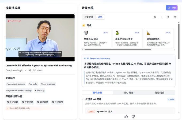This screenshot has width=182, height=120.
Task: Toggle heart on 生成章节 feature
Action: coord(53,102)
